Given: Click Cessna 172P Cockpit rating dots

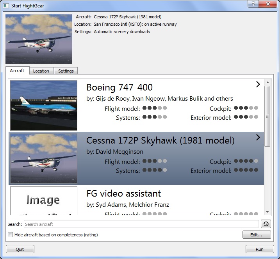Looking at the screenshot, I should tap(246, 161).
